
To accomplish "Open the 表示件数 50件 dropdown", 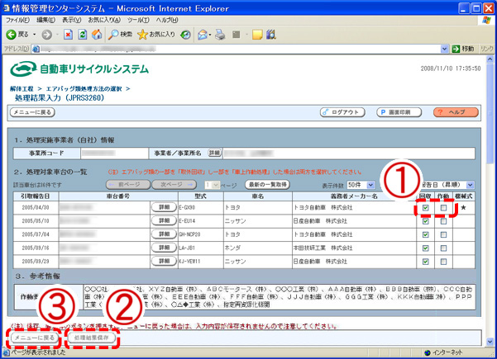I will point(361,185).
